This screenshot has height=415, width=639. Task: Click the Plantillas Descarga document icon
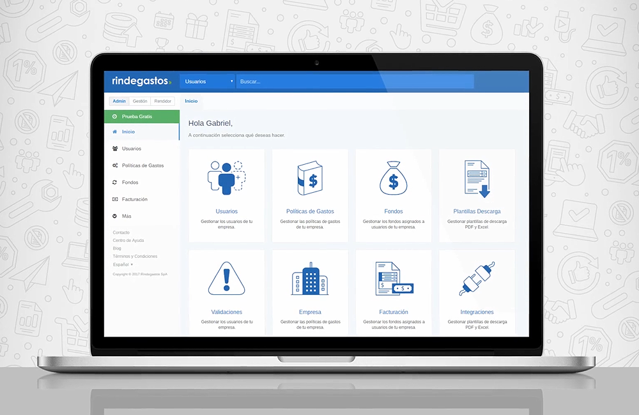tap(477, 178)
